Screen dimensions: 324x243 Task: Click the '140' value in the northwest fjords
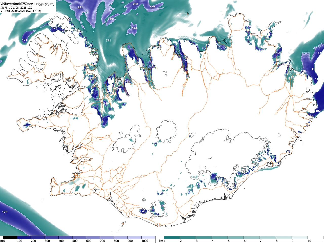106,104
